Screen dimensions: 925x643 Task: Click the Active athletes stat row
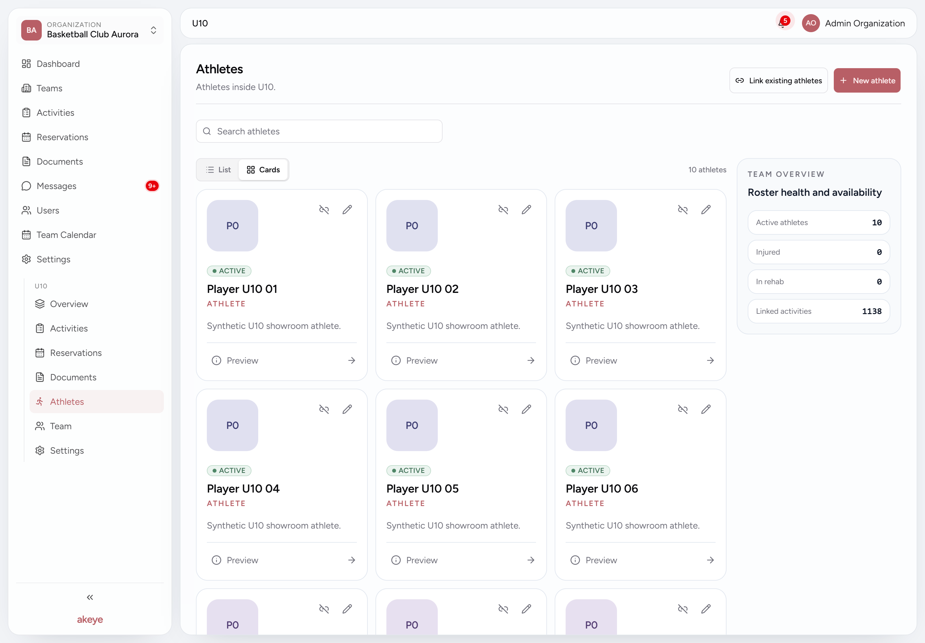click(819, 222)
